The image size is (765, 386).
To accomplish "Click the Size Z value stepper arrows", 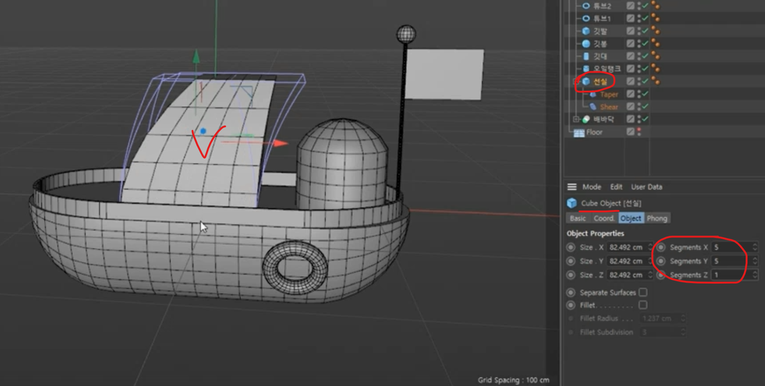I will (650, 275).
